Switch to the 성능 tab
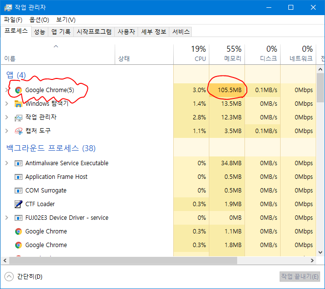Screen dimensions: 325x289 [40, 32]
